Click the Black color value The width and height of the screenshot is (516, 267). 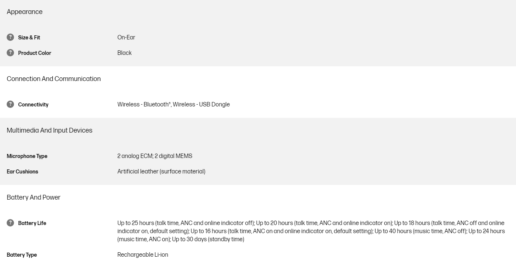[x=124, y=53]
